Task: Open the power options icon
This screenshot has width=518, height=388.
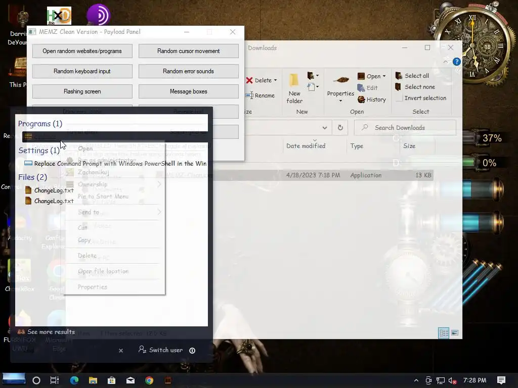Action: [x=192, y=351]
